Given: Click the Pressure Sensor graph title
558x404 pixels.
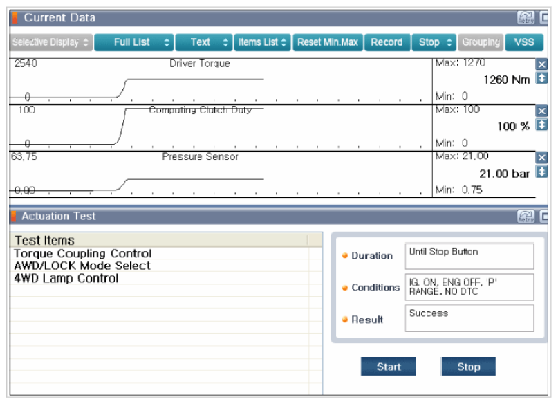Looking at the screenshot, I should [x=200, y=157].
